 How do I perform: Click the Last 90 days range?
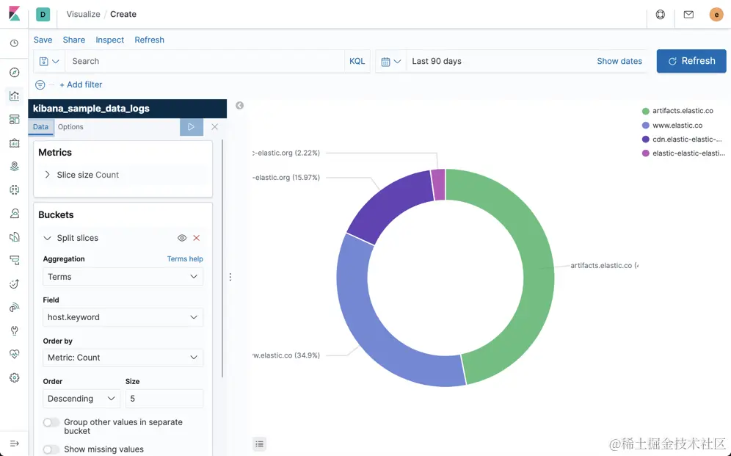coord(437,61)
